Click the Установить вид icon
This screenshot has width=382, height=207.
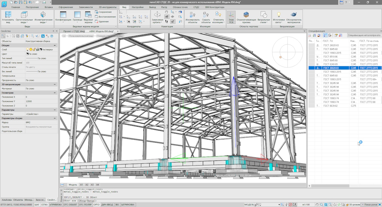(x=8, y=17)
